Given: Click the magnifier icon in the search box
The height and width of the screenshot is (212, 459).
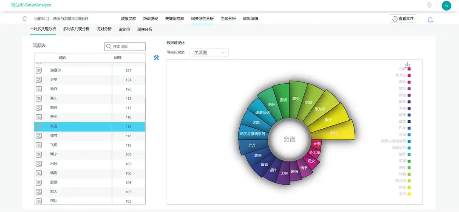Looking at the screenshot, I should tap(109, 47).
